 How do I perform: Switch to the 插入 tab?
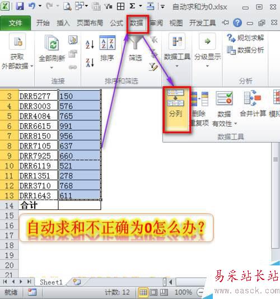(x=63, y=23)
